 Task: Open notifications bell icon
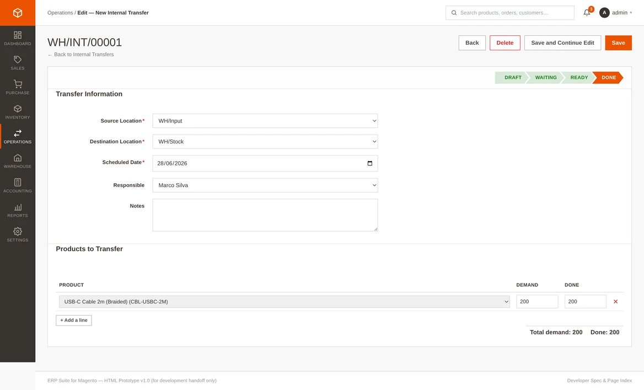[x=587, y=13]
